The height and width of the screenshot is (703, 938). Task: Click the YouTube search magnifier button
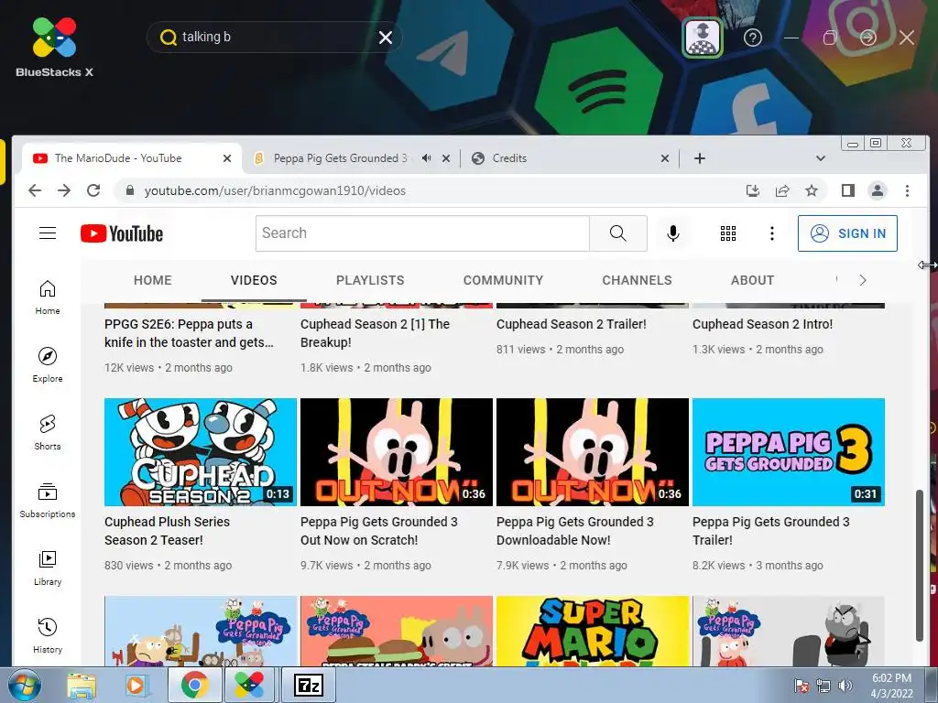coord(618,233)
